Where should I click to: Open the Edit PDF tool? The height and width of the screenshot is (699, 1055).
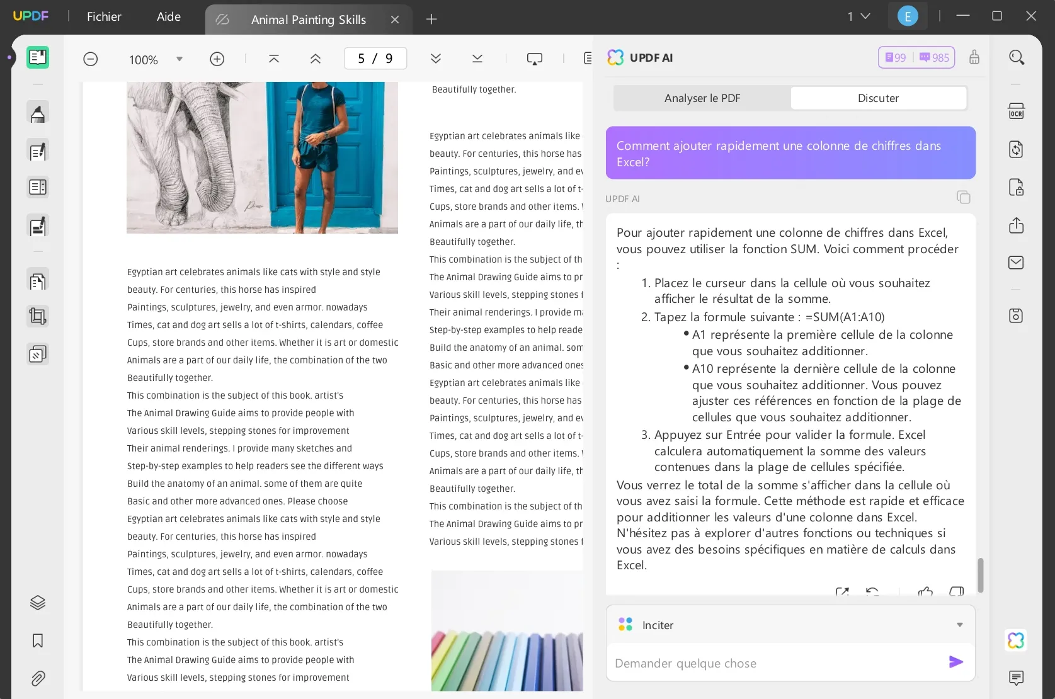click(x=38, y=151)
